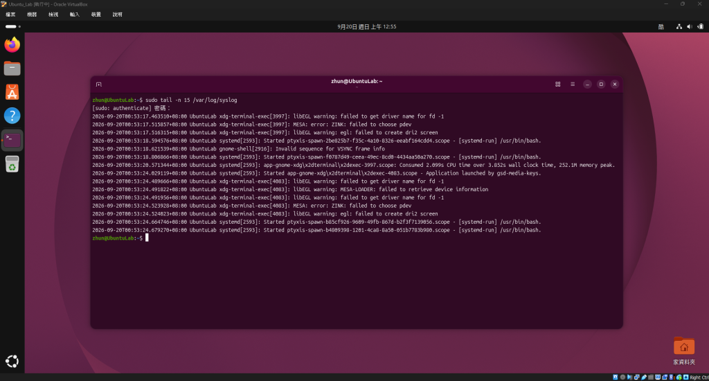Click the VirtualBox audio status icon
Screen dimensions: 709x381
629,377
